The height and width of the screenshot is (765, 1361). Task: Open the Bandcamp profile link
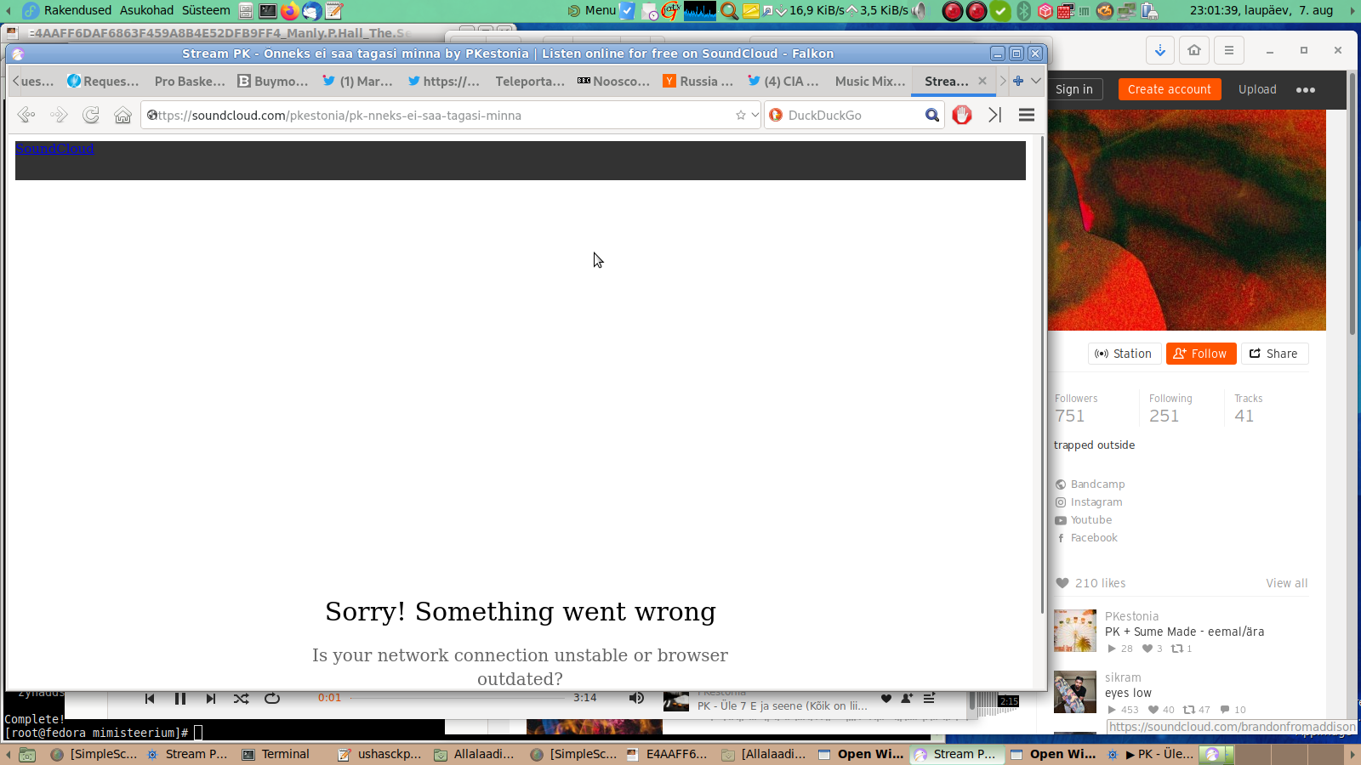(1097, 484)
